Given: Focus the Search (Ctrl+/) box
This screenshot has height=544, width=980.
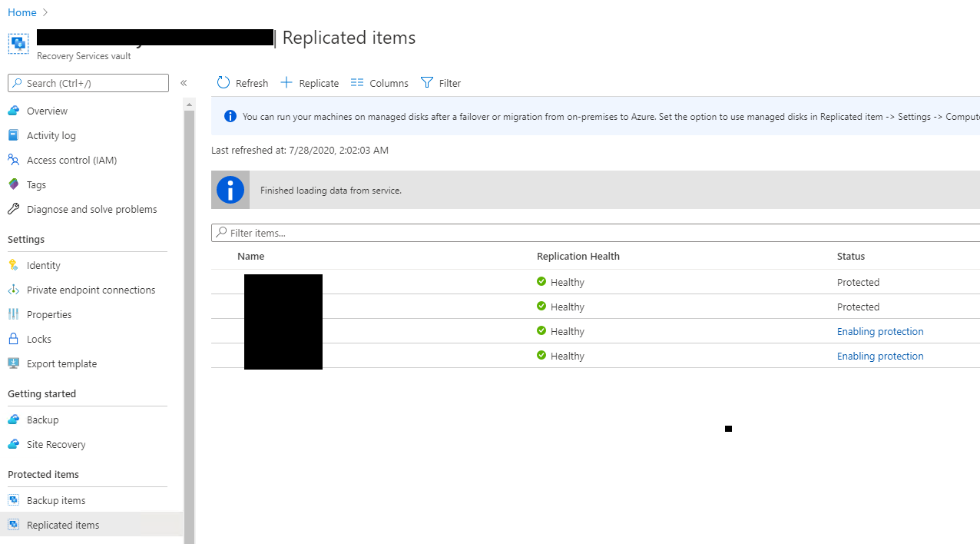Looking at the screenshot, I should (88, 83).
